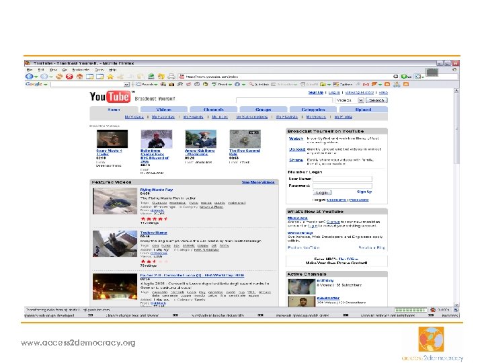Click the Google logo on the Google toolbar

(34, 84)
